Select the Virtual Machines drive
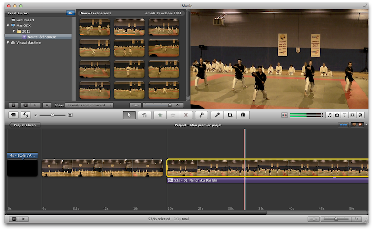Viewport: 373px width, 230px height. coord(29,43)
